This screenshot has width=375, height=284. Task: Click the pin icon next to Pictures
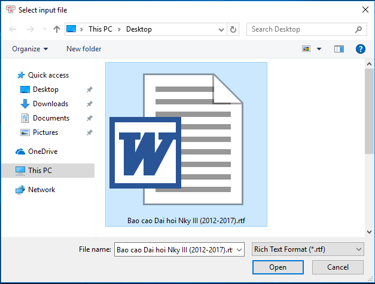pos(90,132)
